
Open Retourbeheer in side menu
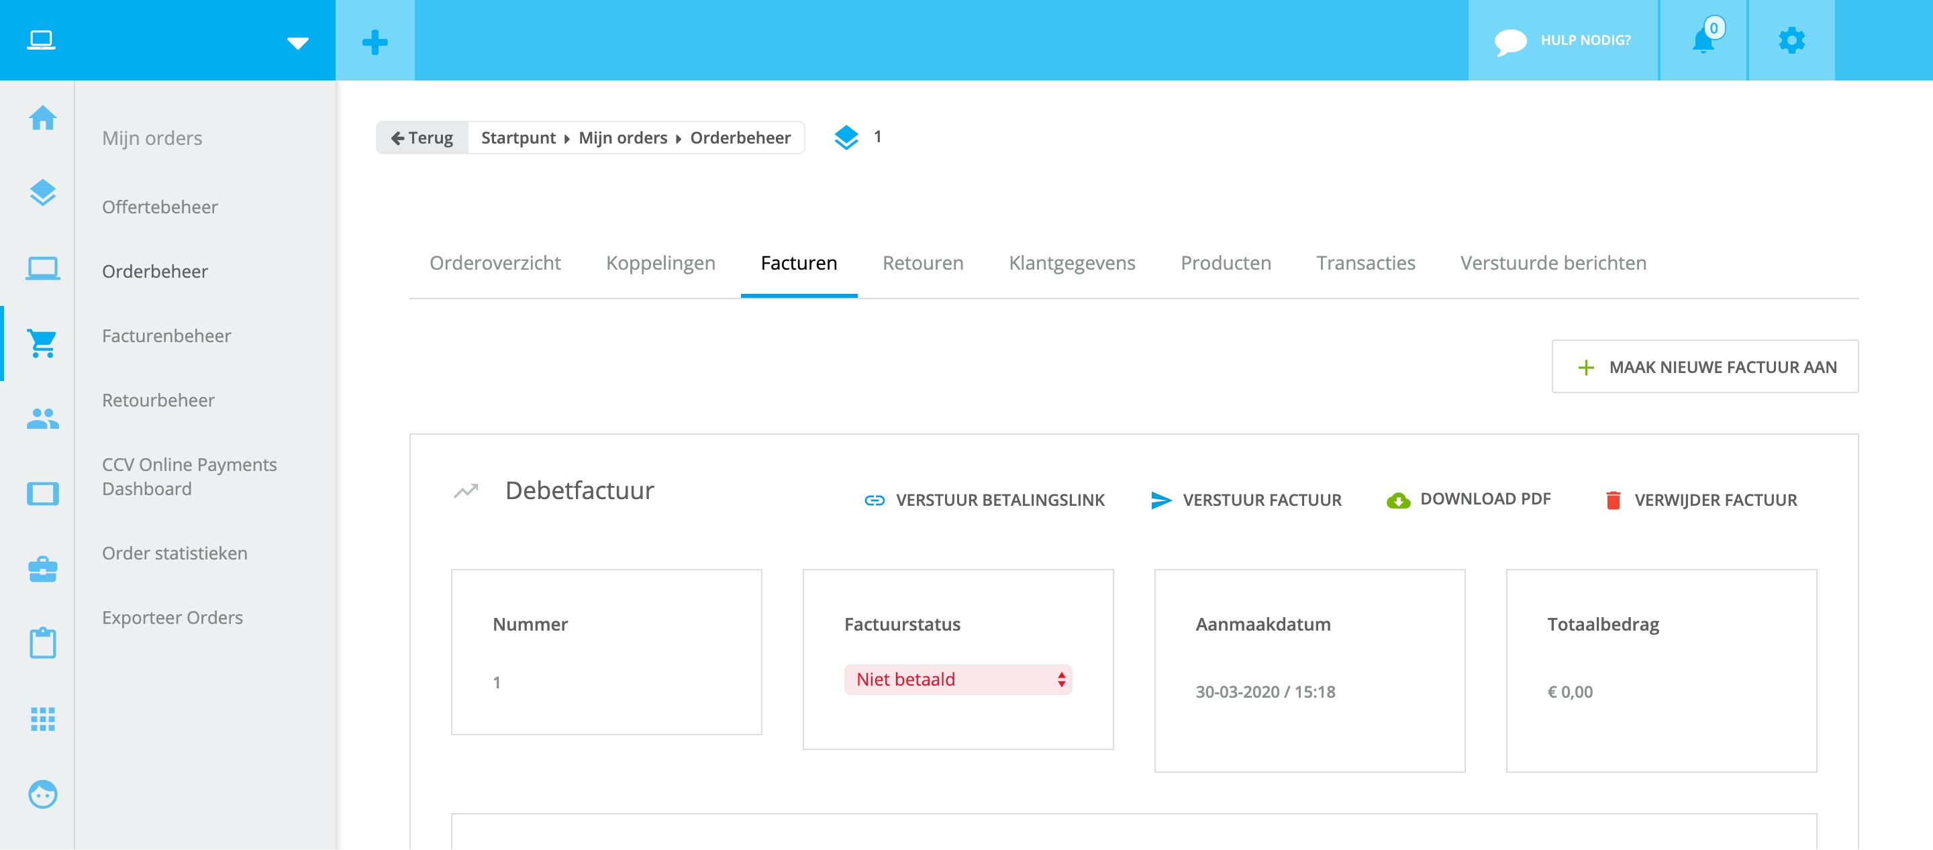pyautogui.click(x=158, y=401)
